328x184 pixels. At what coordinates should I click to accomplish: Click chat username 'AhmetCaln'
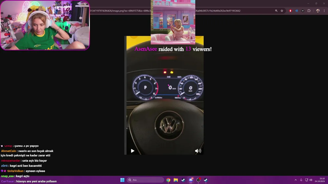(x=9, y=151)
